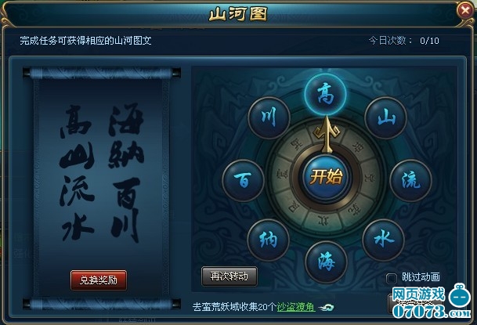Click the calligraphy scroll 海纳百川 column
The width and height of the screenshot is (477, 325).
(125, 173)
